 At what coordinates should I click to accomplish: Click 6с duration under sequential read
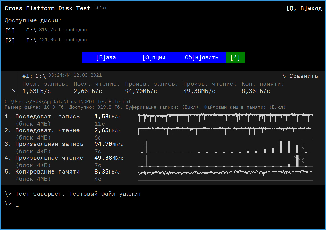tap(98, 138)
